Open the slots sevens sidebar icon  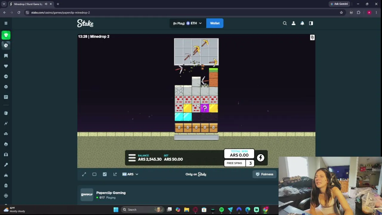point(6,134)
